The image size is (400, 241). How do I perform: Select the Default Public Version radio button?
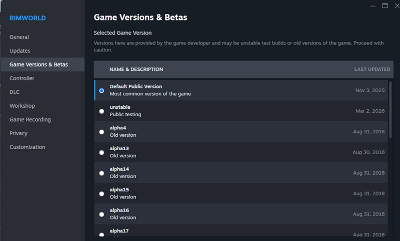[x=101, y=91]
